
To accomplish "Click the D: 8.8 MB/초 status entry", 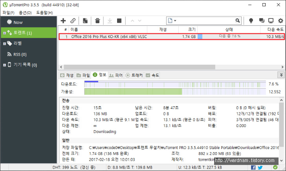I will tap(130, 167).
